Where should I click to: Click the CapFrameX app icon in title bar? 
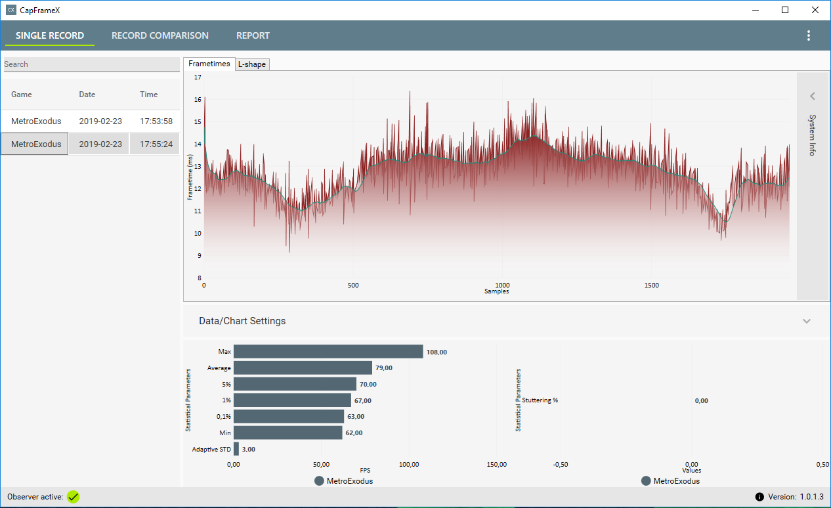pos(11,10)
